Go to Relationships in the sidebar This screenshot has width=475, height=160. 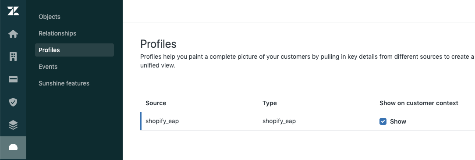tap(57, 33)
